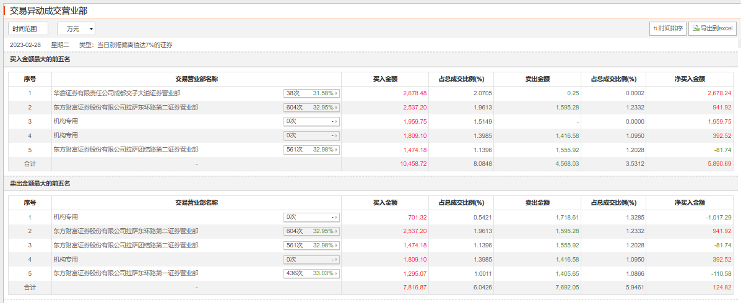The height and width of the screenshot is (303, 741).
Task: Open the 万元 unit dropdown
Action: coord(76,29)
